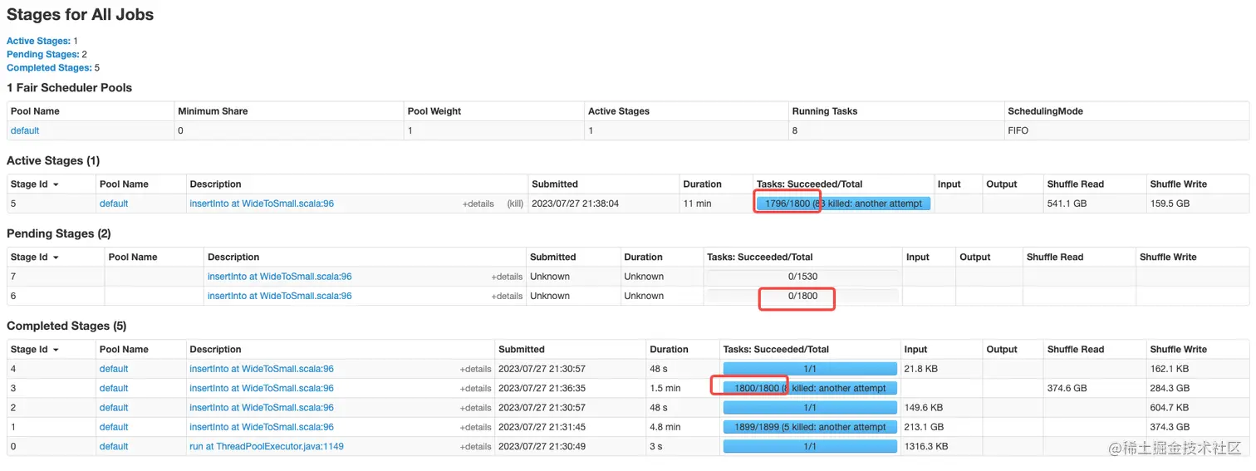Click the SchedulingMode header in pools table
This screenshot has width=1256, height=471.
1045,111
